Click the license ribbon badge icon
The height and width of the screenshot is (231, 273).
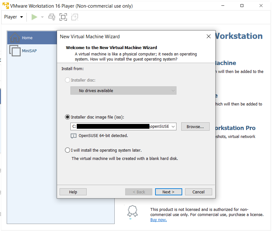[x=133, y=212]
